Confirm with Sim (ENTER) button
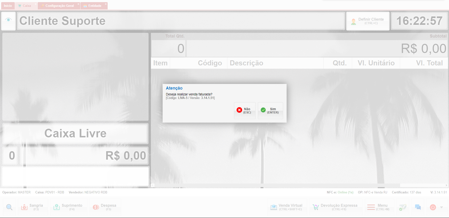The width and height of the screenshot is (449, 218). point(270,111)
